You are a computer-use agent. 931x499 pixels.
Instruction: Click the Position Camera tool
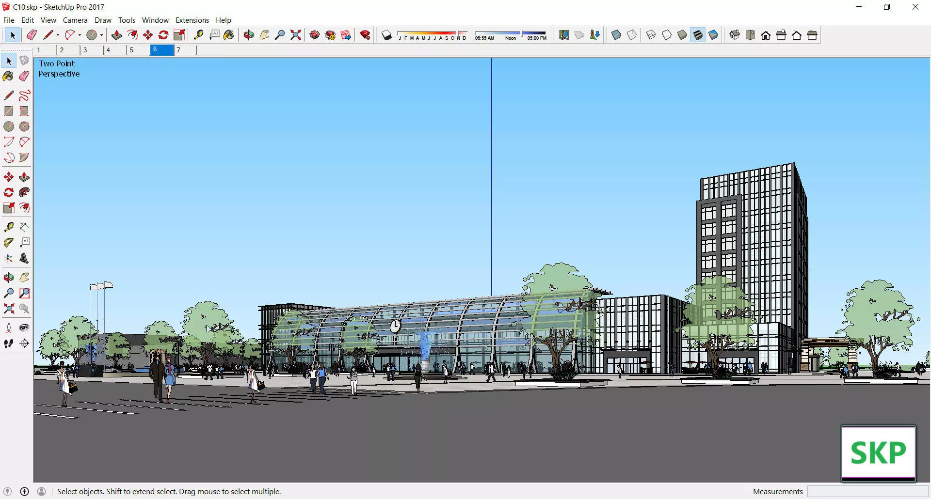point(9,328)
